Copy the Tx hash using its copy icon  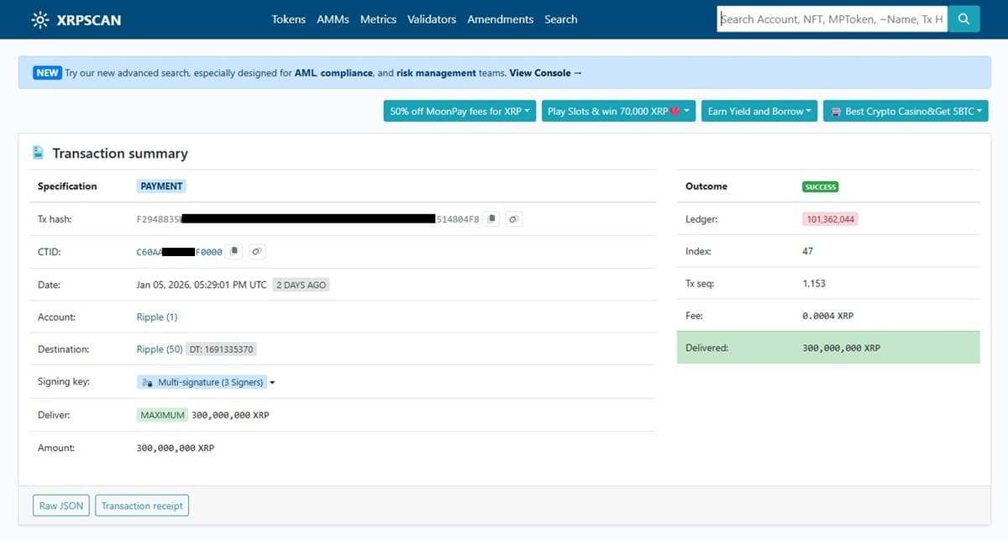[x=491, y=218]
